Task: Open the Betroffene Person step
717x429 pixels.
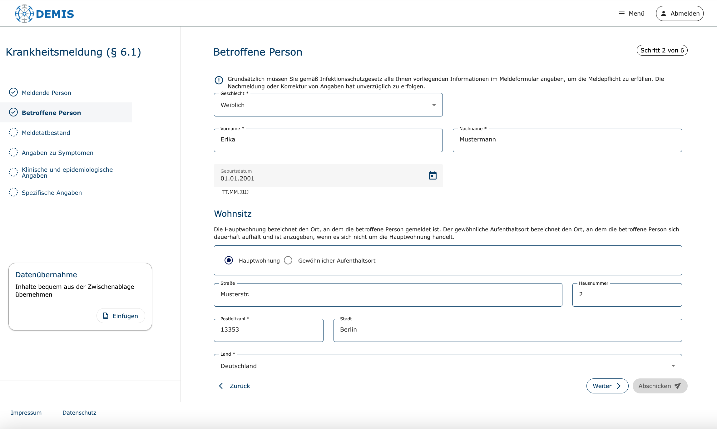Action: (51, 113)
